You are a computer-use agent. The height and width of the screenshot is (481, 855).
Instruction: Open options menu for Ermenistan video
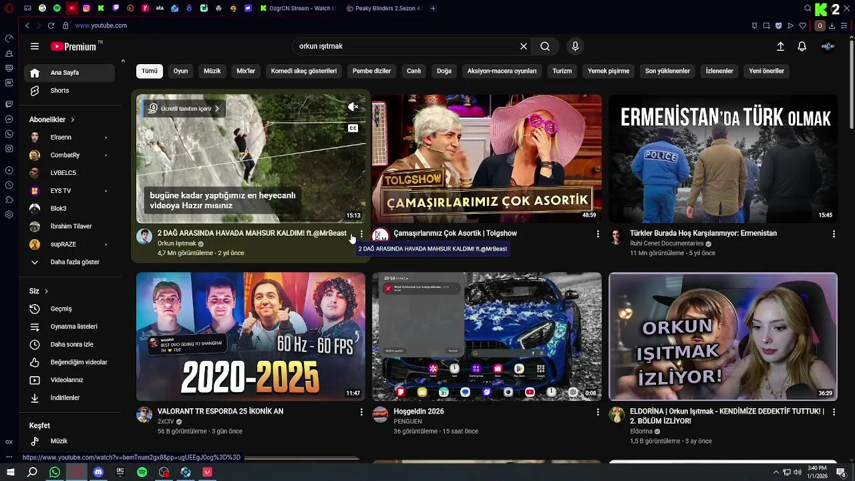834,234
